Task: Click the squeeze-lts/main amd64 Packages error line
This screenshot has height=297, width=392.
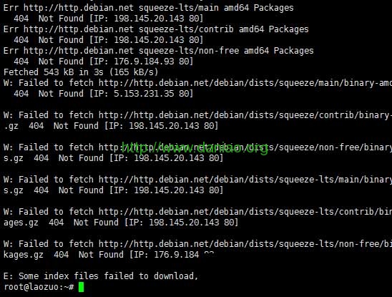Action: [x=149, y=8]
